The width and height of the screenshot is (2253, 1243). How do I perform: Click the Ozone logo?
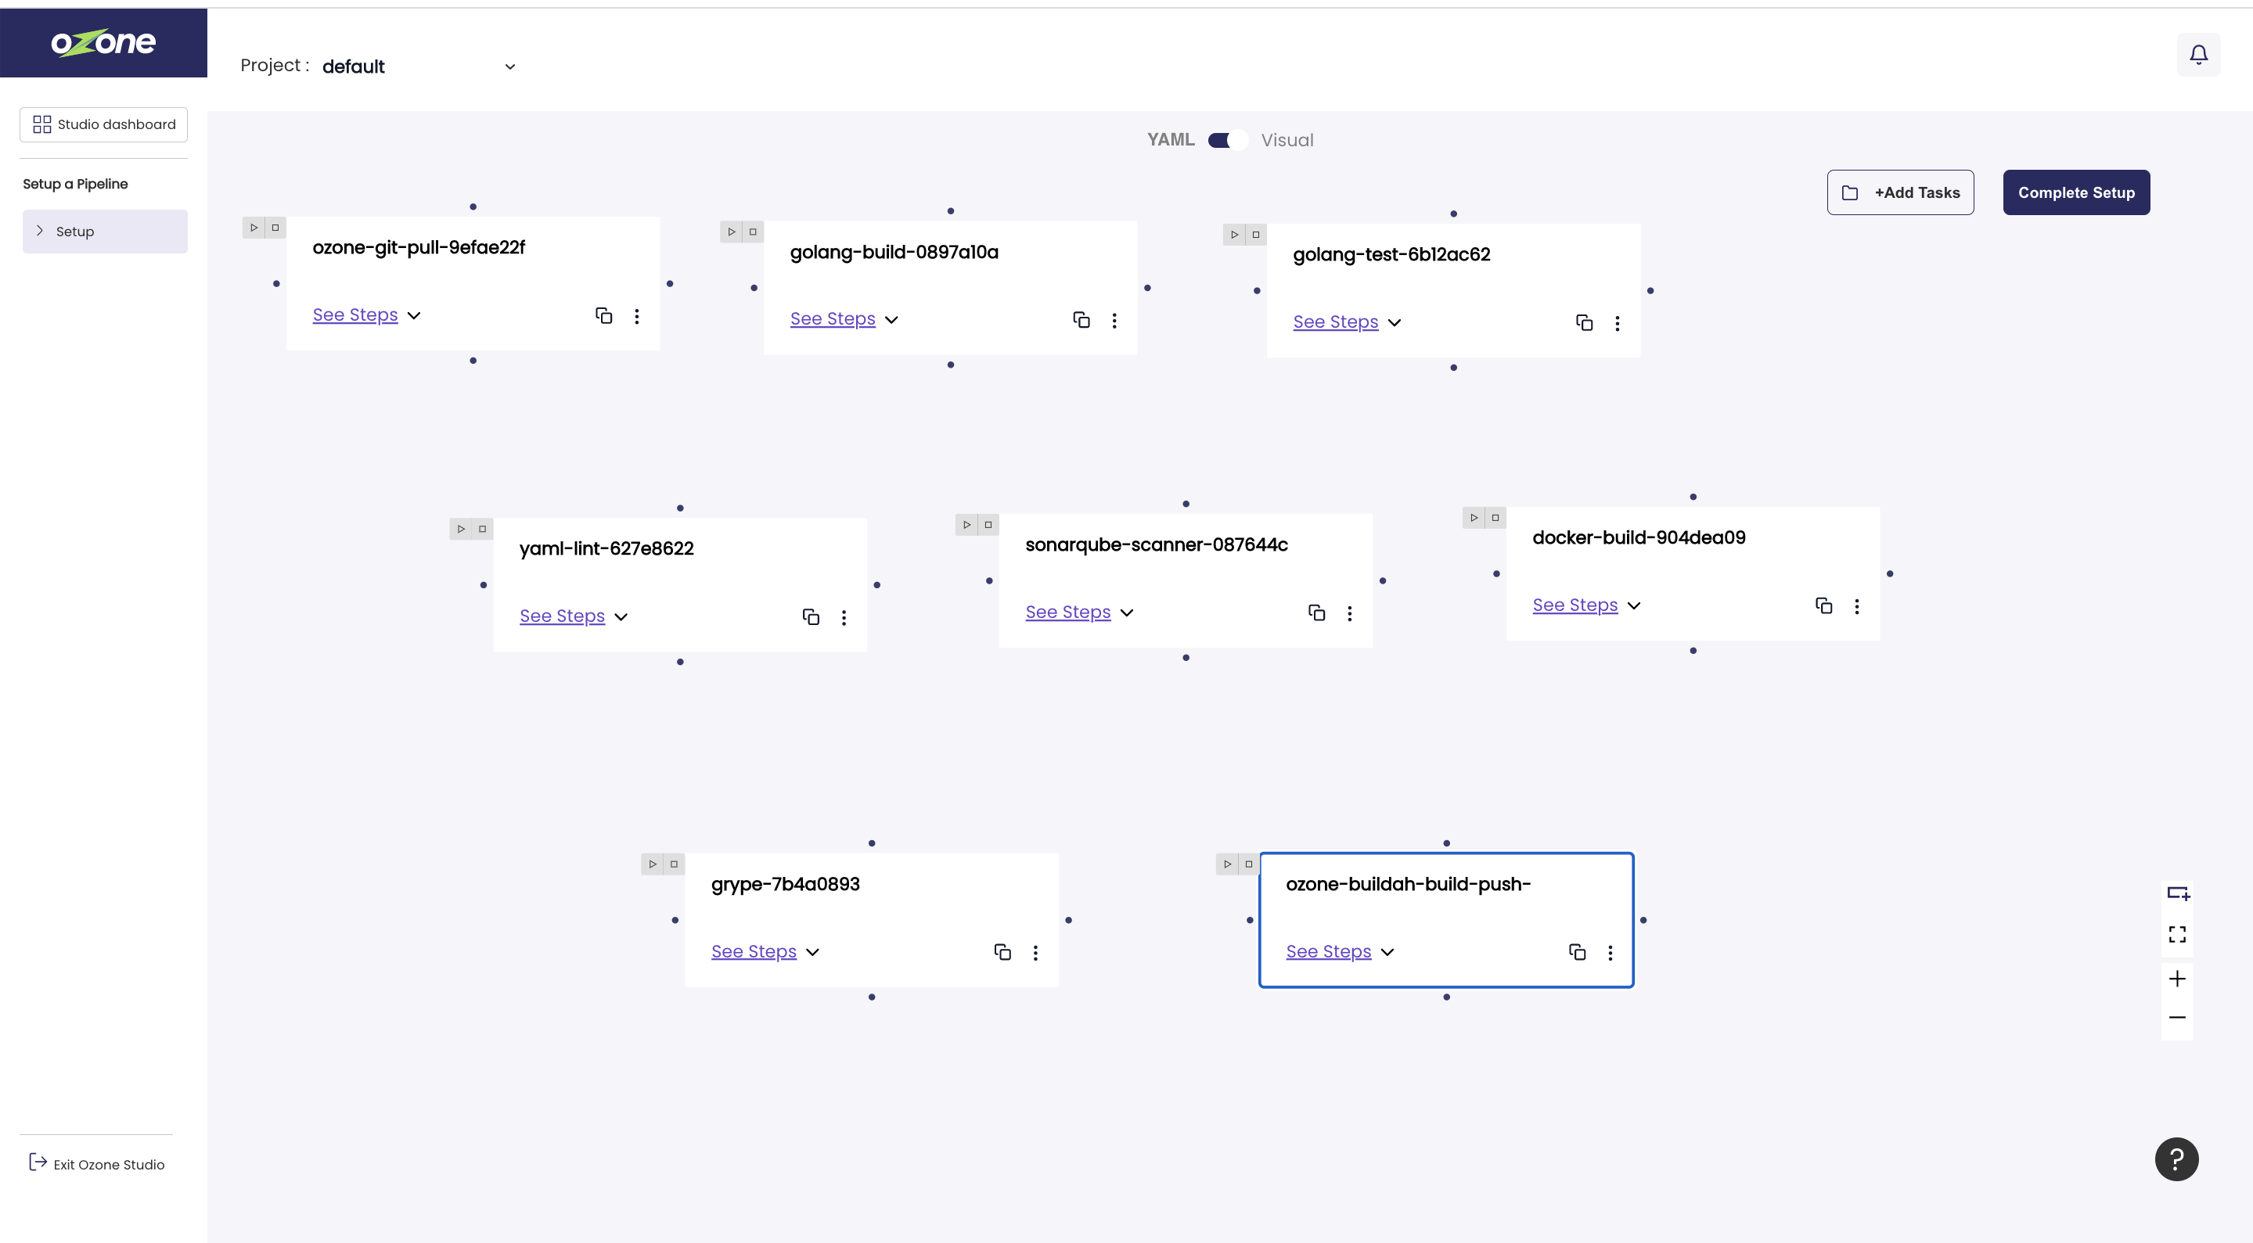(103, 42)
